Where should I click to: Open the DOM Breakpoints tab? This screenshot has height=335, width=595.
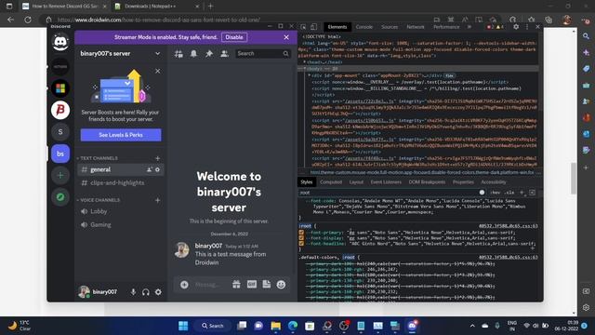pos(427,182)
